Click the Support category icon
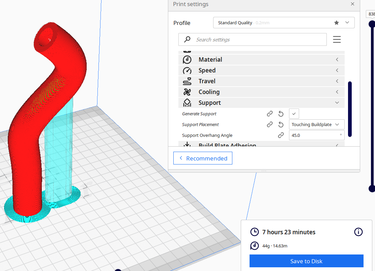 tap(187, 103)
